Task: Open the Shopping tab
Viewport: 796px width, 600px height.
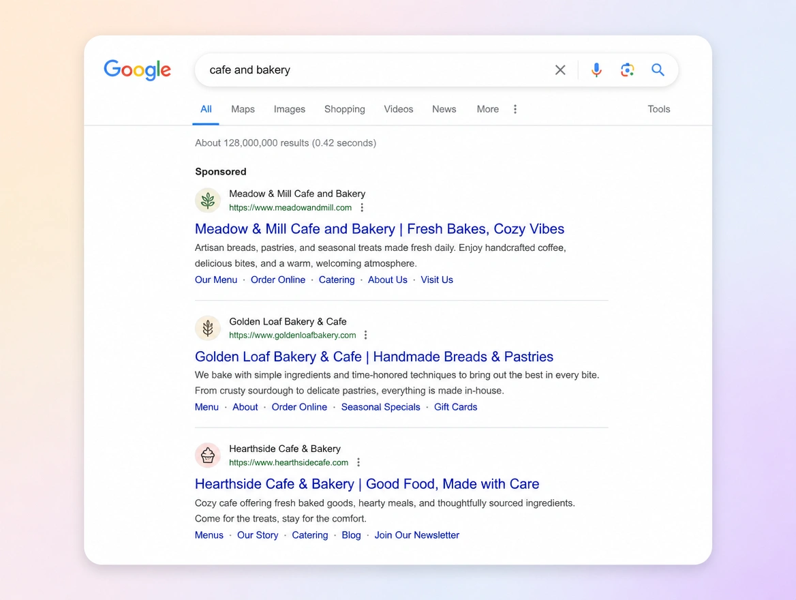Action: click(345, 109)
